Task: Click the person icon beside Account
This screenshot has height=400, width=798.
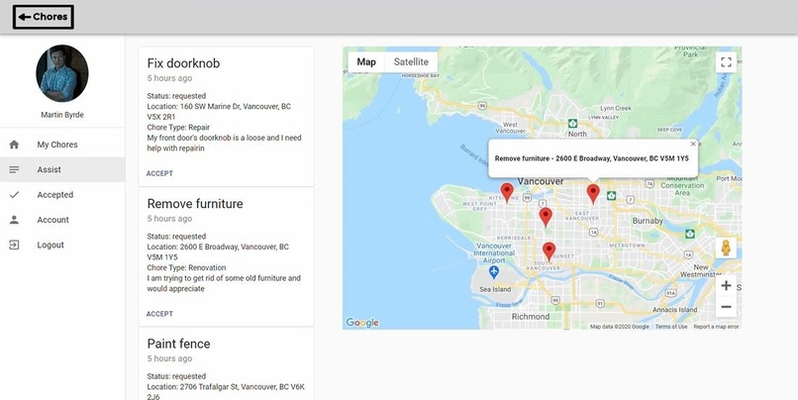Action: pyautogui.click(x=14, y=220)
